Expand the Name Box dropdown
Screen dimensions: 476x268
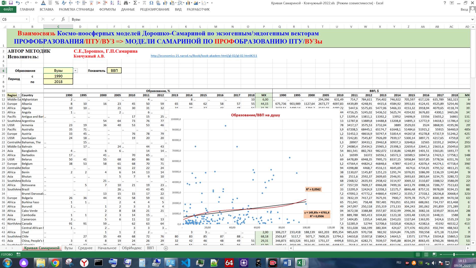pyautogui.click(x=26, y=19)
